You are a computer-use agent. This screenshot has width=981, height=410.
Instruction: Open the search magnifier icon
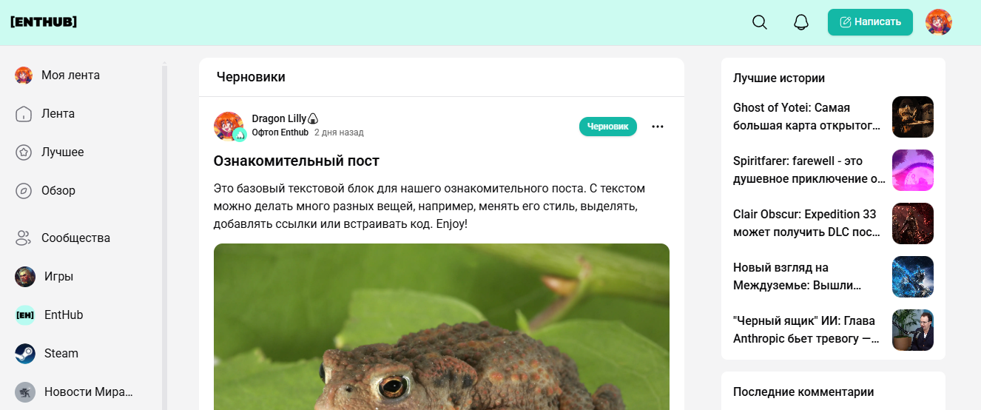point(760,22)
